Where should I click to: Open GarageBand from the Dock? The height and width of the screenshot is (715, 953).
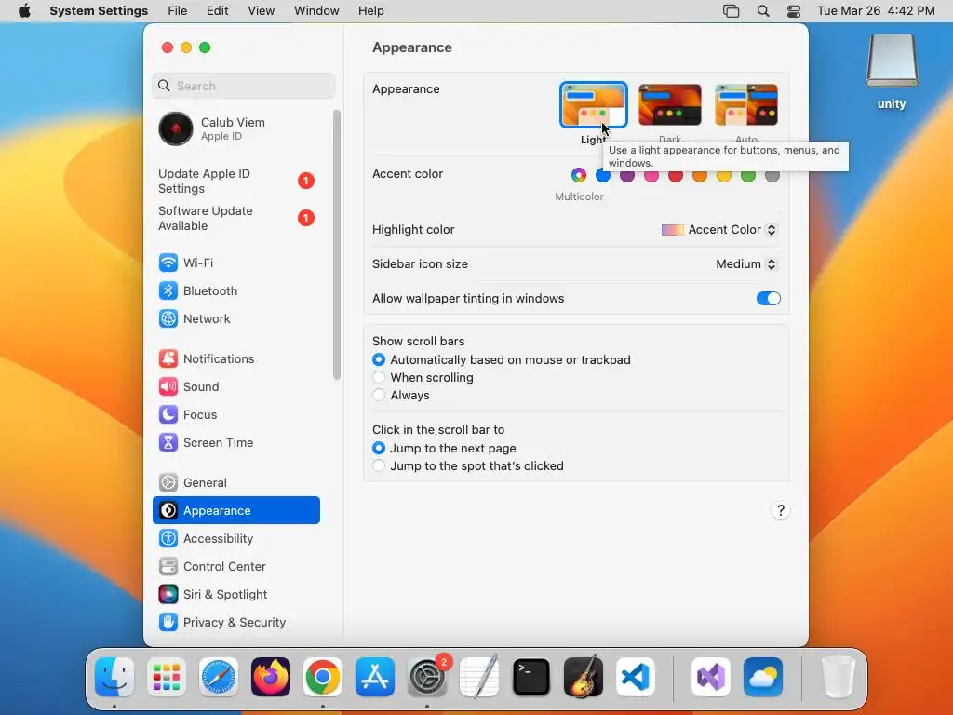pos(584,677)
